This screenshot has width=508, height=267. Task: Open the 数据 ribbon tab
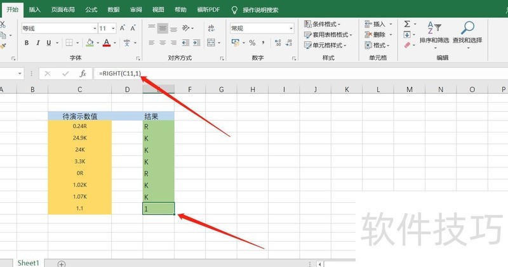(114, 10)
